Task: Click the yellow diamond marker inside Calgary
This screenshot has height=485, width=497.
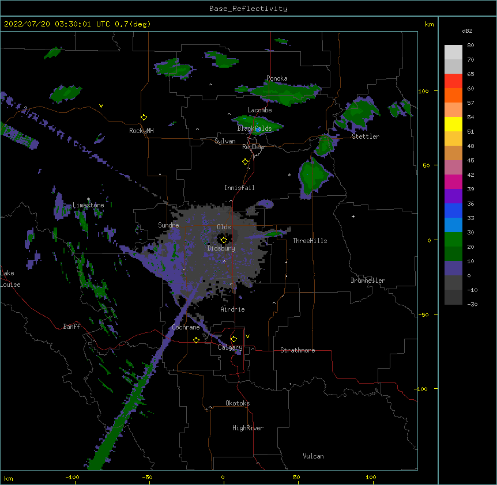Action: pos(234,339)
